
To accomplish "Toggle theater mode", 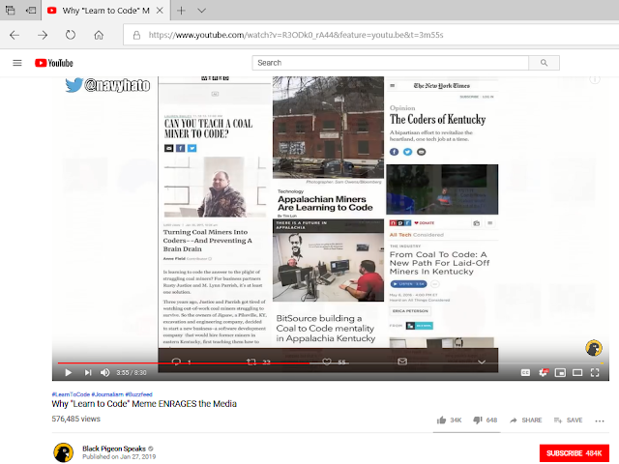I will [x=577, y=372].
